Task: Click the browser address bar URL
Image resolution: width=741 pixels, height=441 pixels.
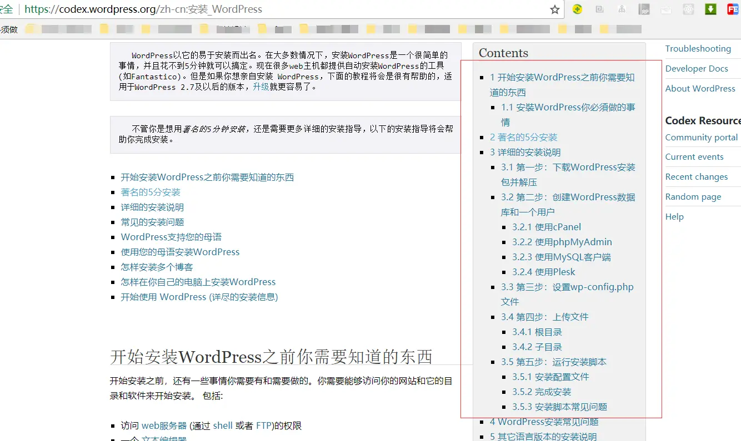Action: [139, 9]
